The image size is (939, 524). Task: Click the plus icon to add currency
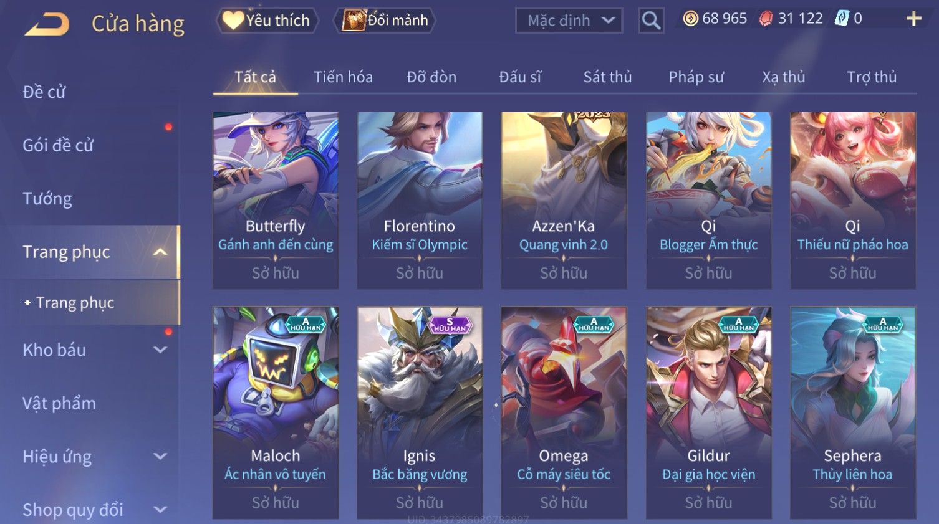coord(913,19)
